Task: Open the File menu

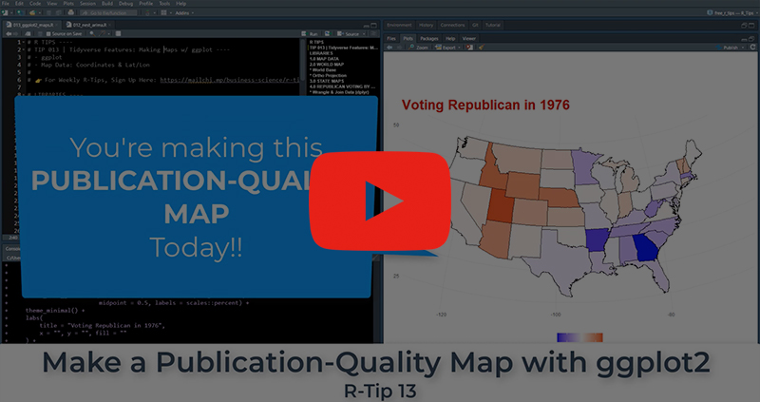Action: (6, 4)
